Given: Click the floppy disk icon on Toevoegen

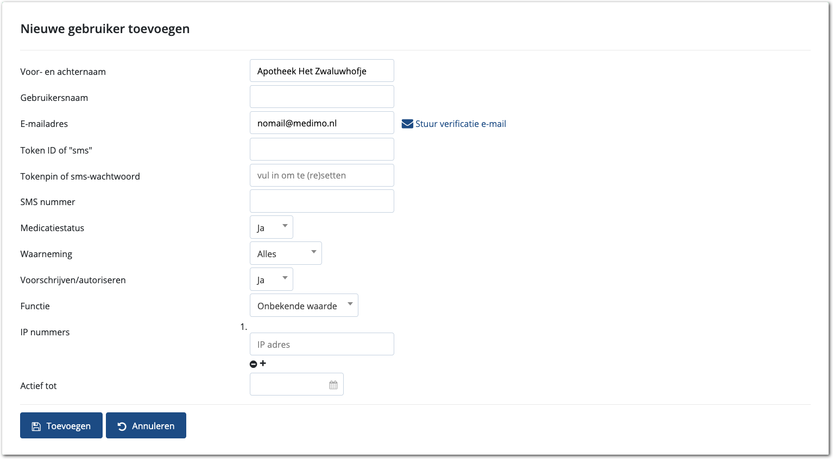Looking at the screenshot, I should 36,426.
